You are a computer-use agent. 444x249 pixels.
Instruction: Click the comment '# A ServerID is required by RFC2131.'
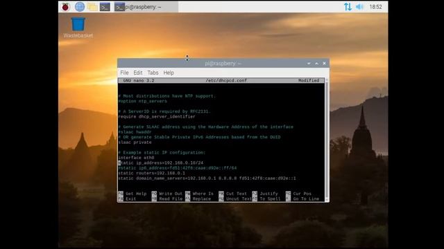click(164, 111)
